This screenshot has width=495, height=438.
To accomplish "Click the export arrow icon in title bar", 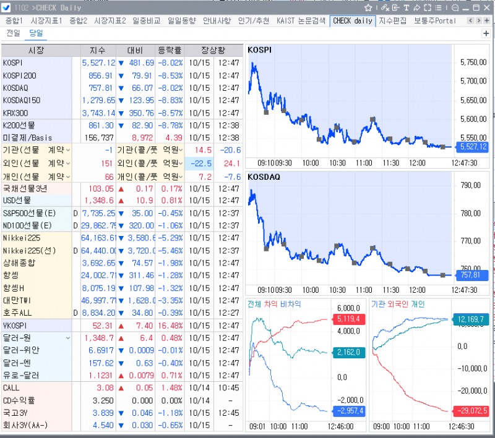I will (395, 8).
